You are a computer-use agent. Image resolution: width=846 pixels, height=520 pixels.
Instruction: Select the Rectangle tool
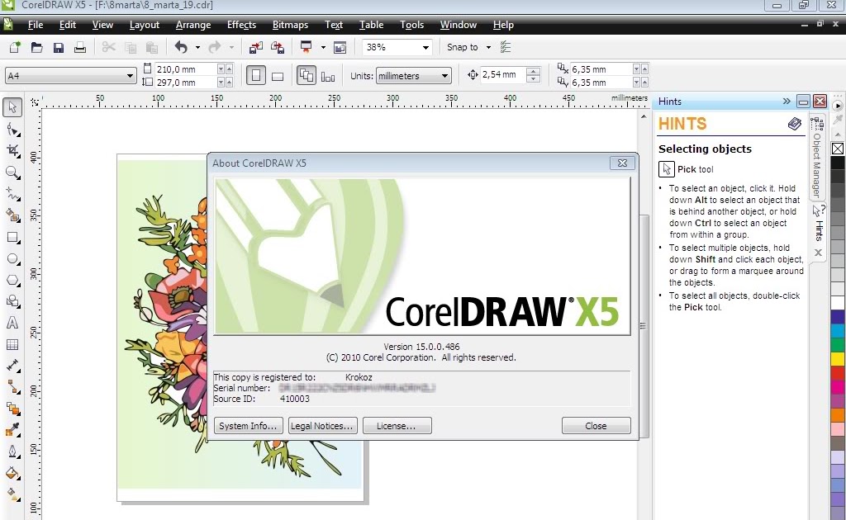(x=12, y=237)
